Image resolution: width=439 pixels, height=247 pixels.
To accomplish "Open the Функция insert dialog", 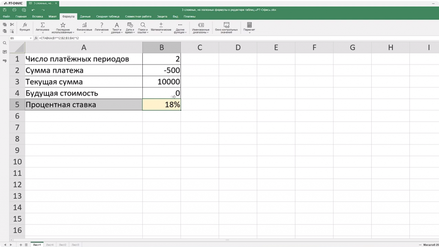I will coord(24,27).
